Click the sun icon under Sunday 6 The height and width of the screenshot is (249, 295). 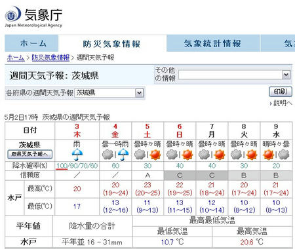(187, 155)
